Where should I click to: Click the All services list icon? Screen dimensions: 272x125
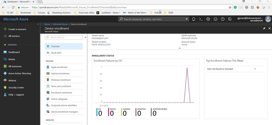tap(5, 36)
